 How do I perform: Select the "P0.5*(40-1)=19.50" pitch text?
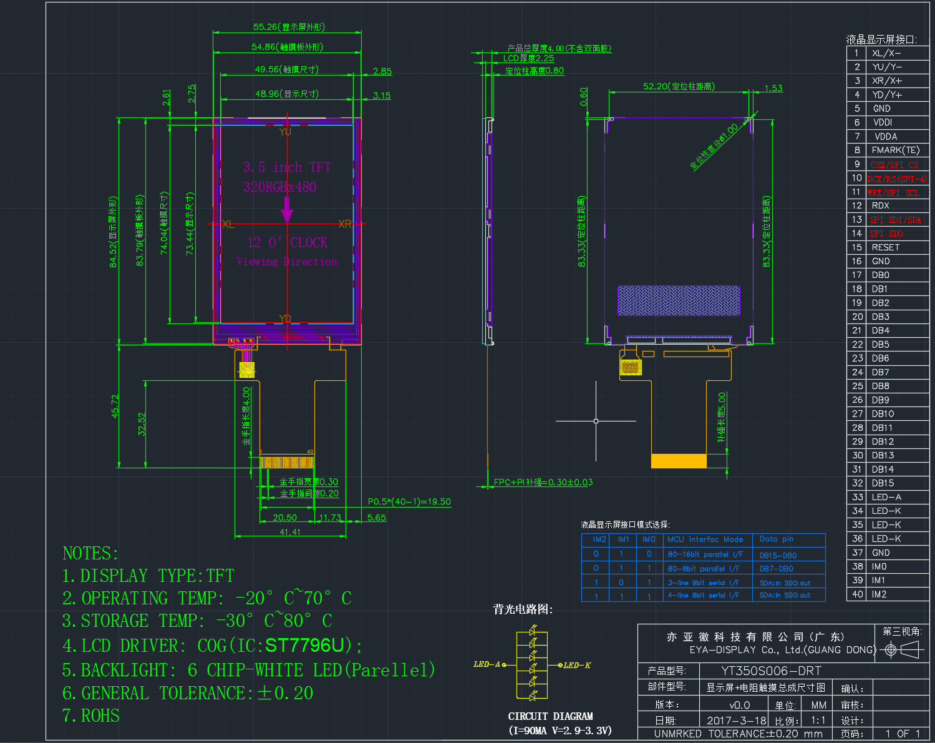pyautogui.click(x=409, y=501)
